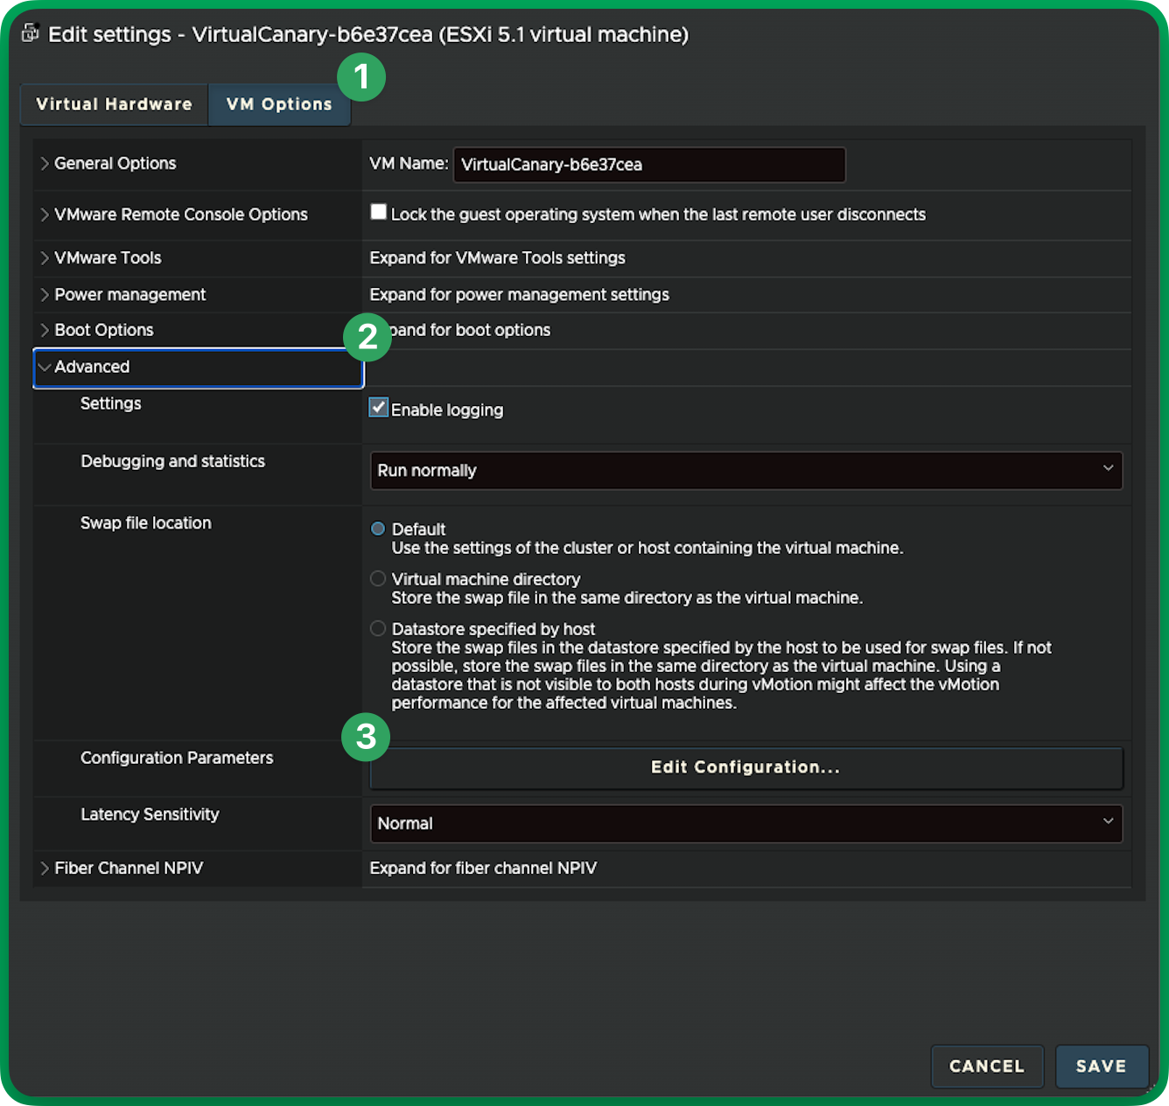Viewport: 1169px width, 1106px height.
Task: Open the Debugging and statistics dropdown
Action: pyautogui.click(x=746, y=471)
